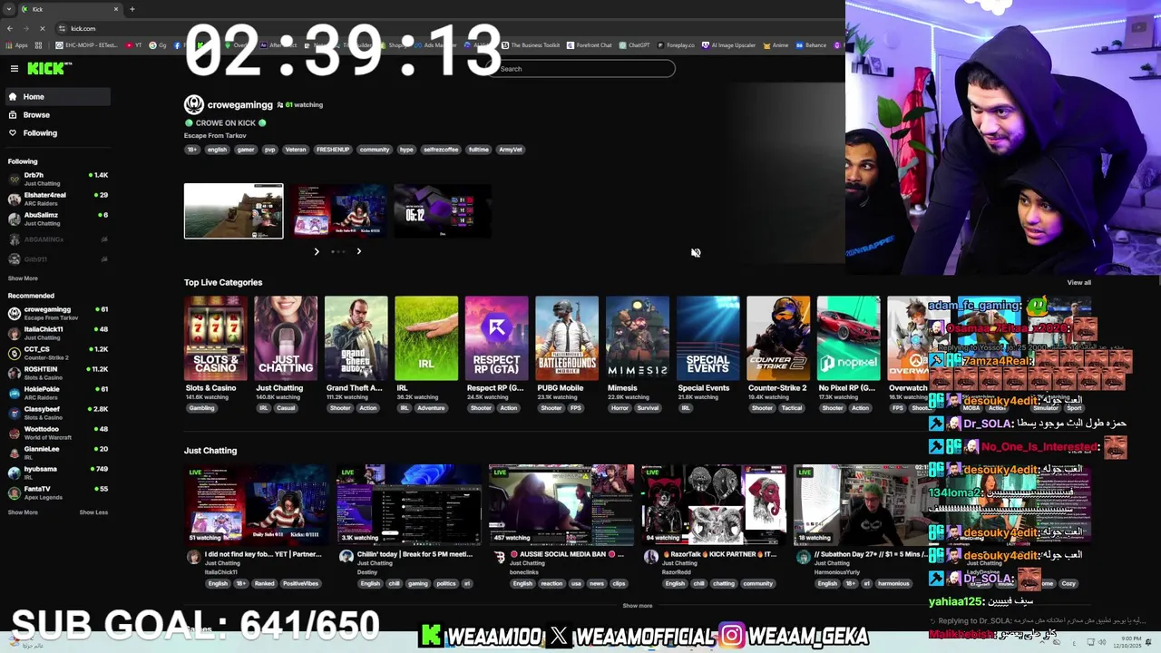Open Elshater4real channel in sidebar
Image resolution: width=1161 pixels, height=653 pixels.
(57, 199)
